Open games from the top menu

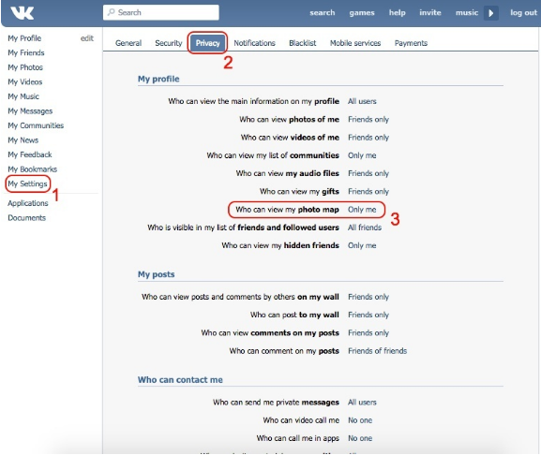click(362, 13)
